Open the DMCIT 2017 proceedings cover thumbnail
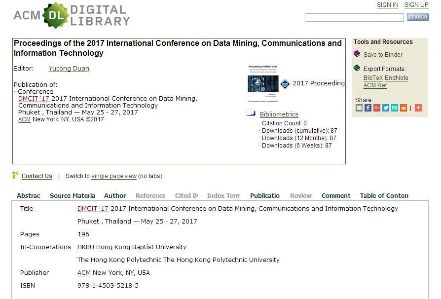 pyautogui.click(x=263, y=83)
